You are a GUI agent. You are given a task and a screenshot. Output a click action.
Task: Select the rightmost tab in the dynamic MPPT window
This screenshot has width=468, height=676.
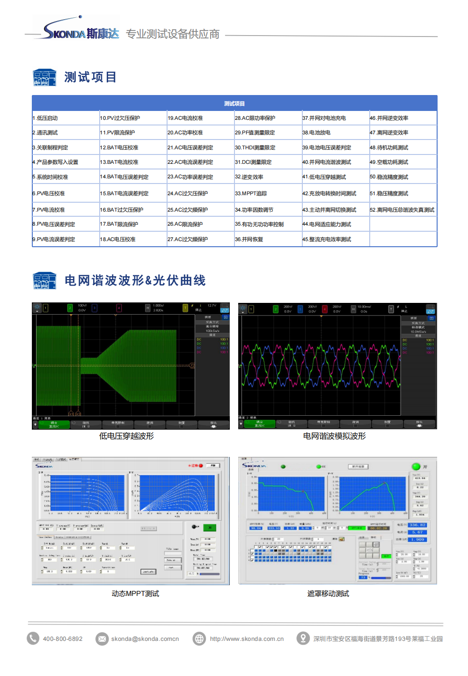click(74, 459)
